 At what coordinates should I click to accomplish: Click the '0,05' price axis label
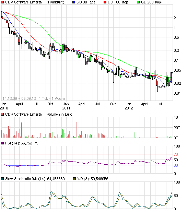(x=177, y=70)
